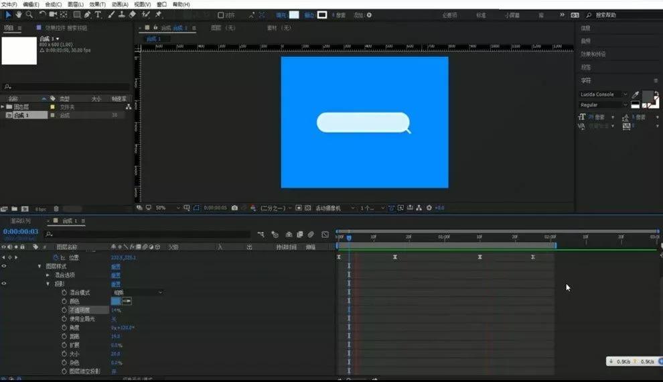Select the Pen tool

click(87, 15)
